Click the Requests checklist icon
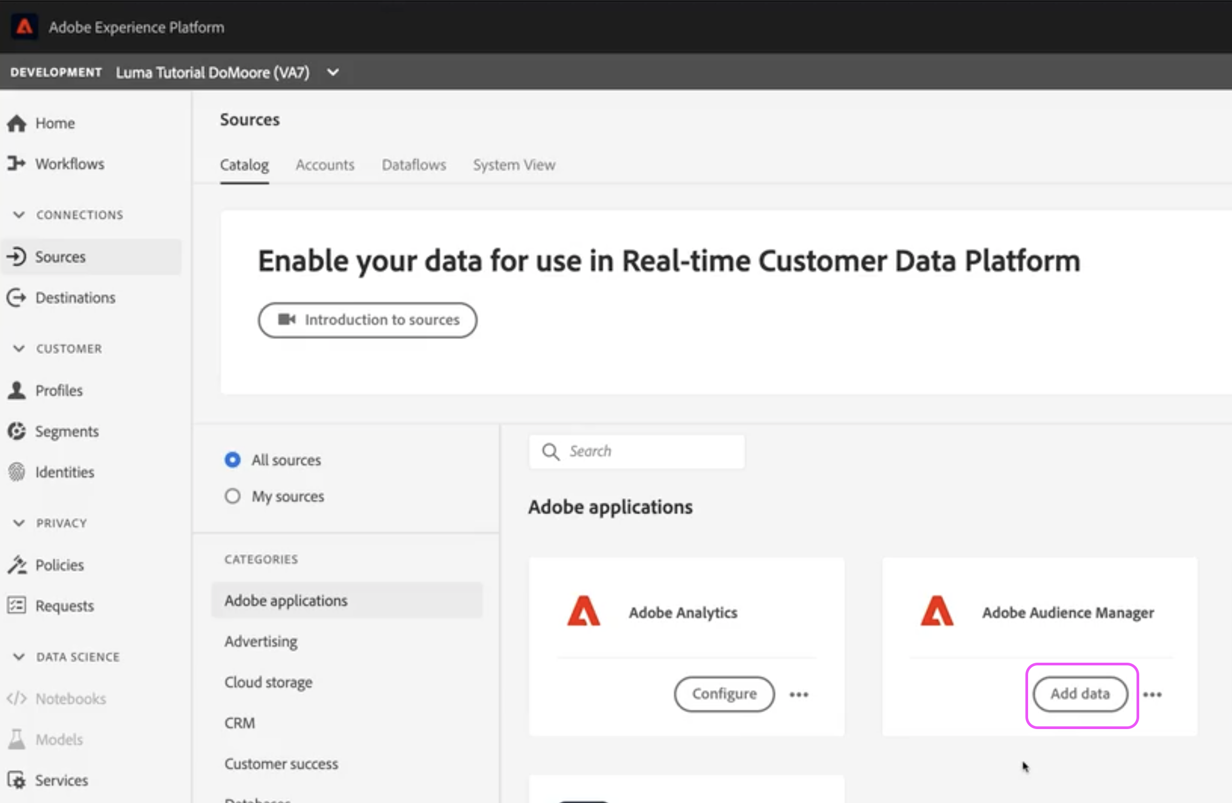The image size is (1232, 803). coord(16,605)
